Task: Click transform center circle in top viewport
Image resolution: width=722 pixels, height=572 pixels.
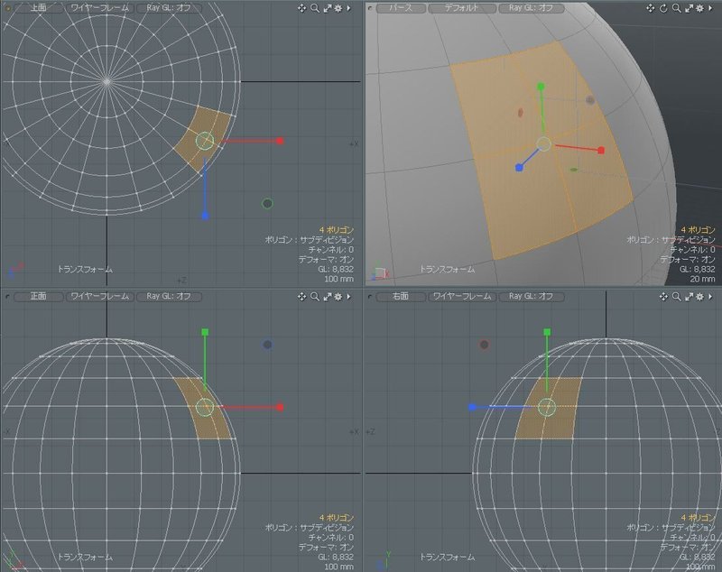Action: click(205, 141)
